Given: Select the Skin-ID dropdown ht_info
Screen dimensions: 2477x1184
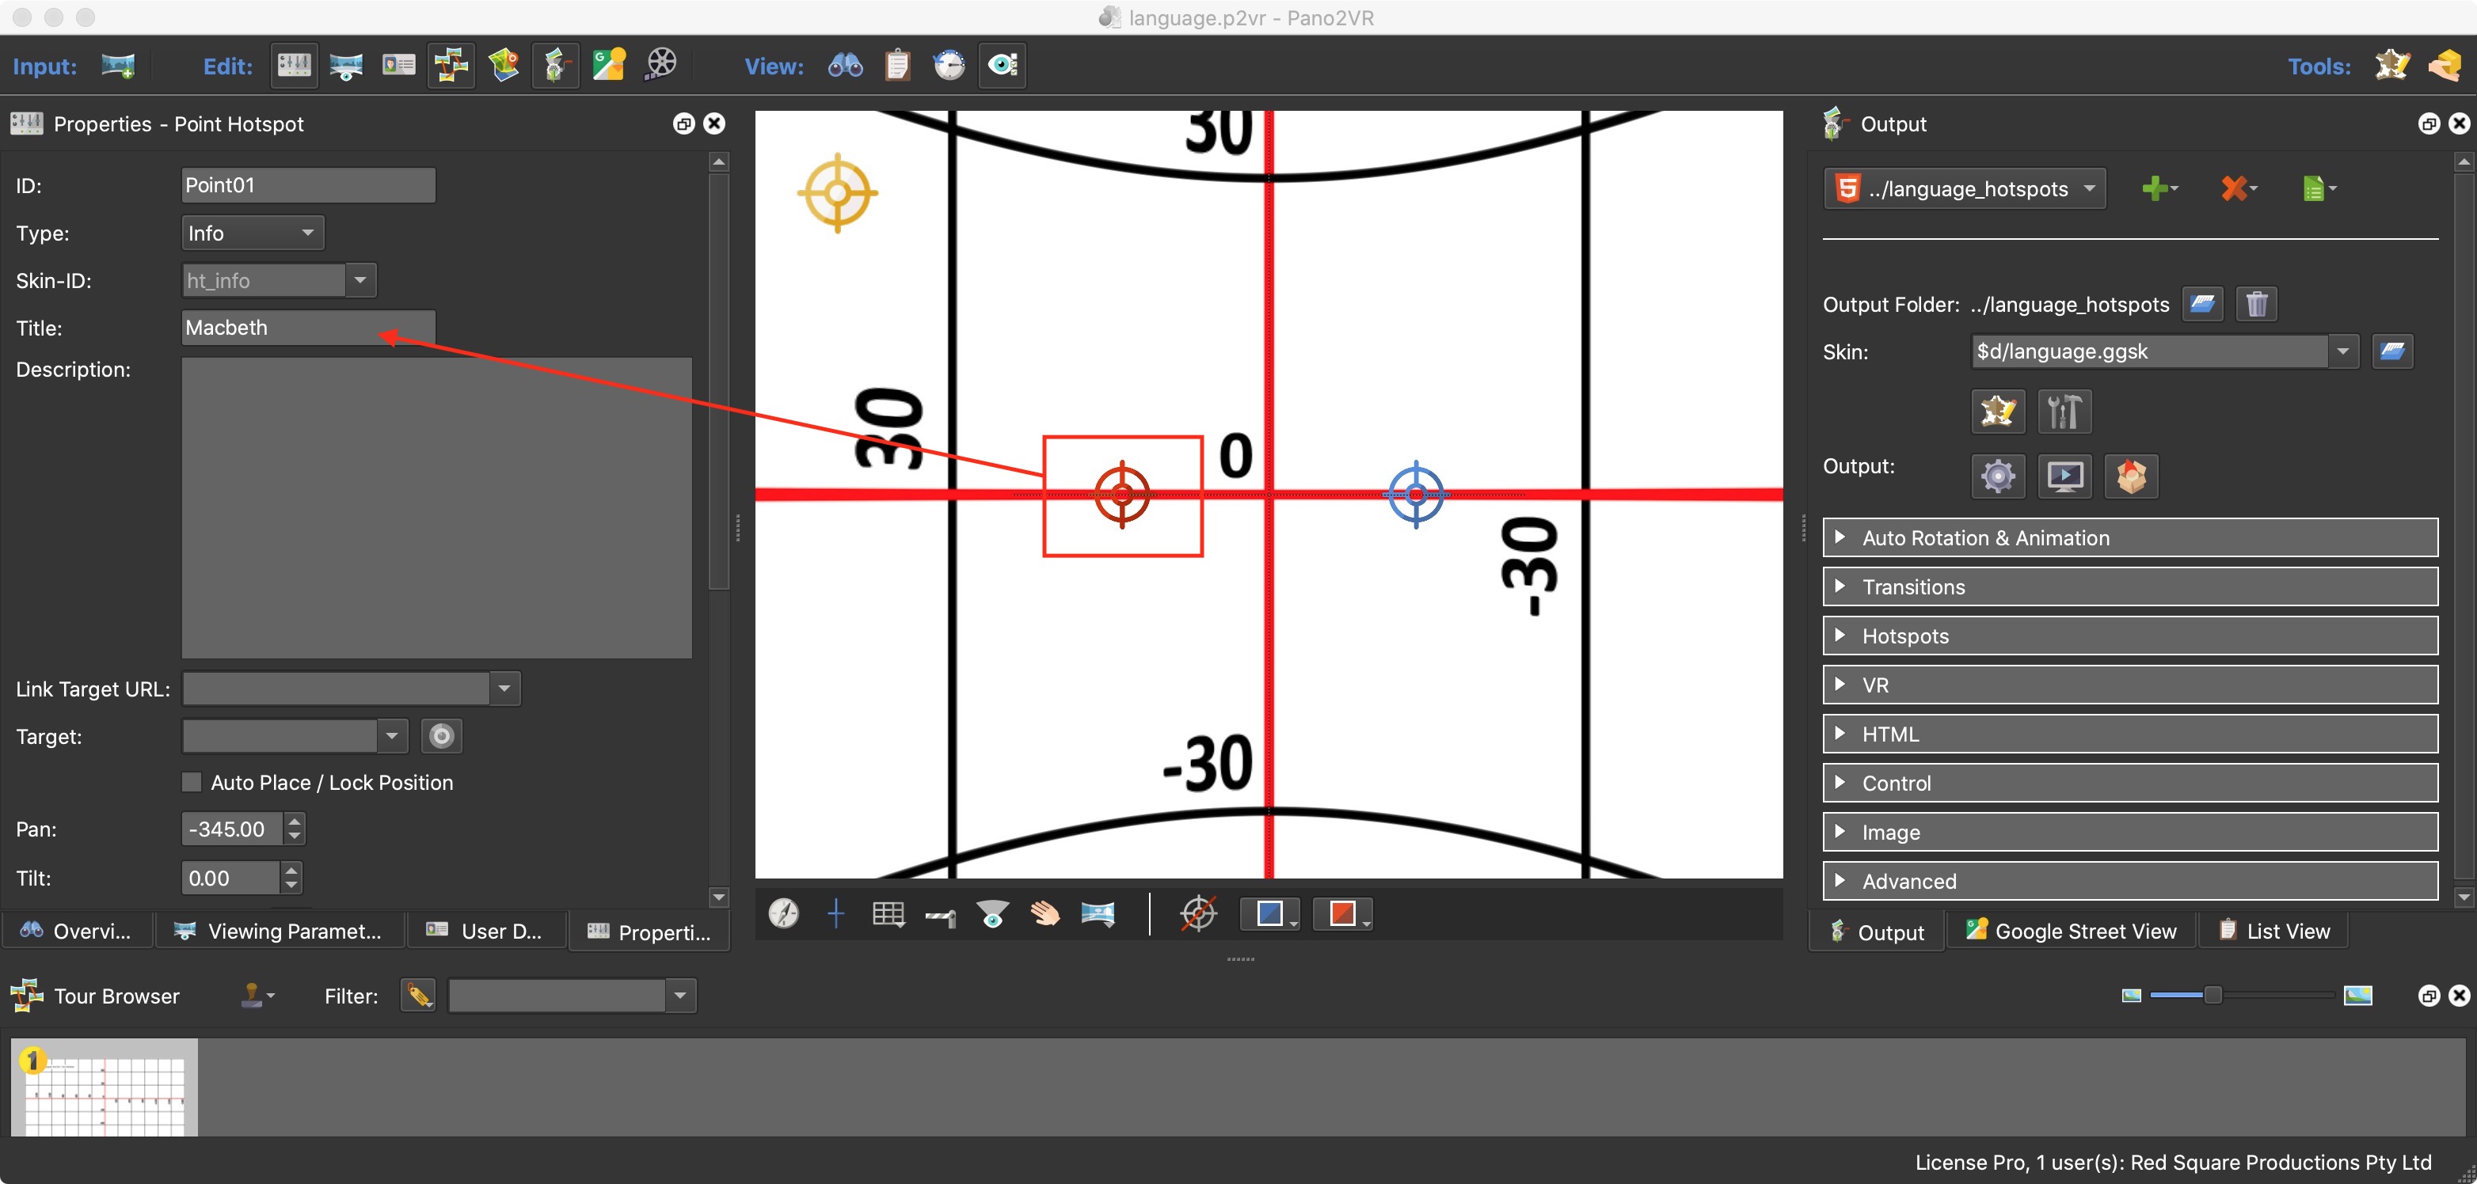Looking at the screenshot, I should pyautogui.click(x=276, y=279).
